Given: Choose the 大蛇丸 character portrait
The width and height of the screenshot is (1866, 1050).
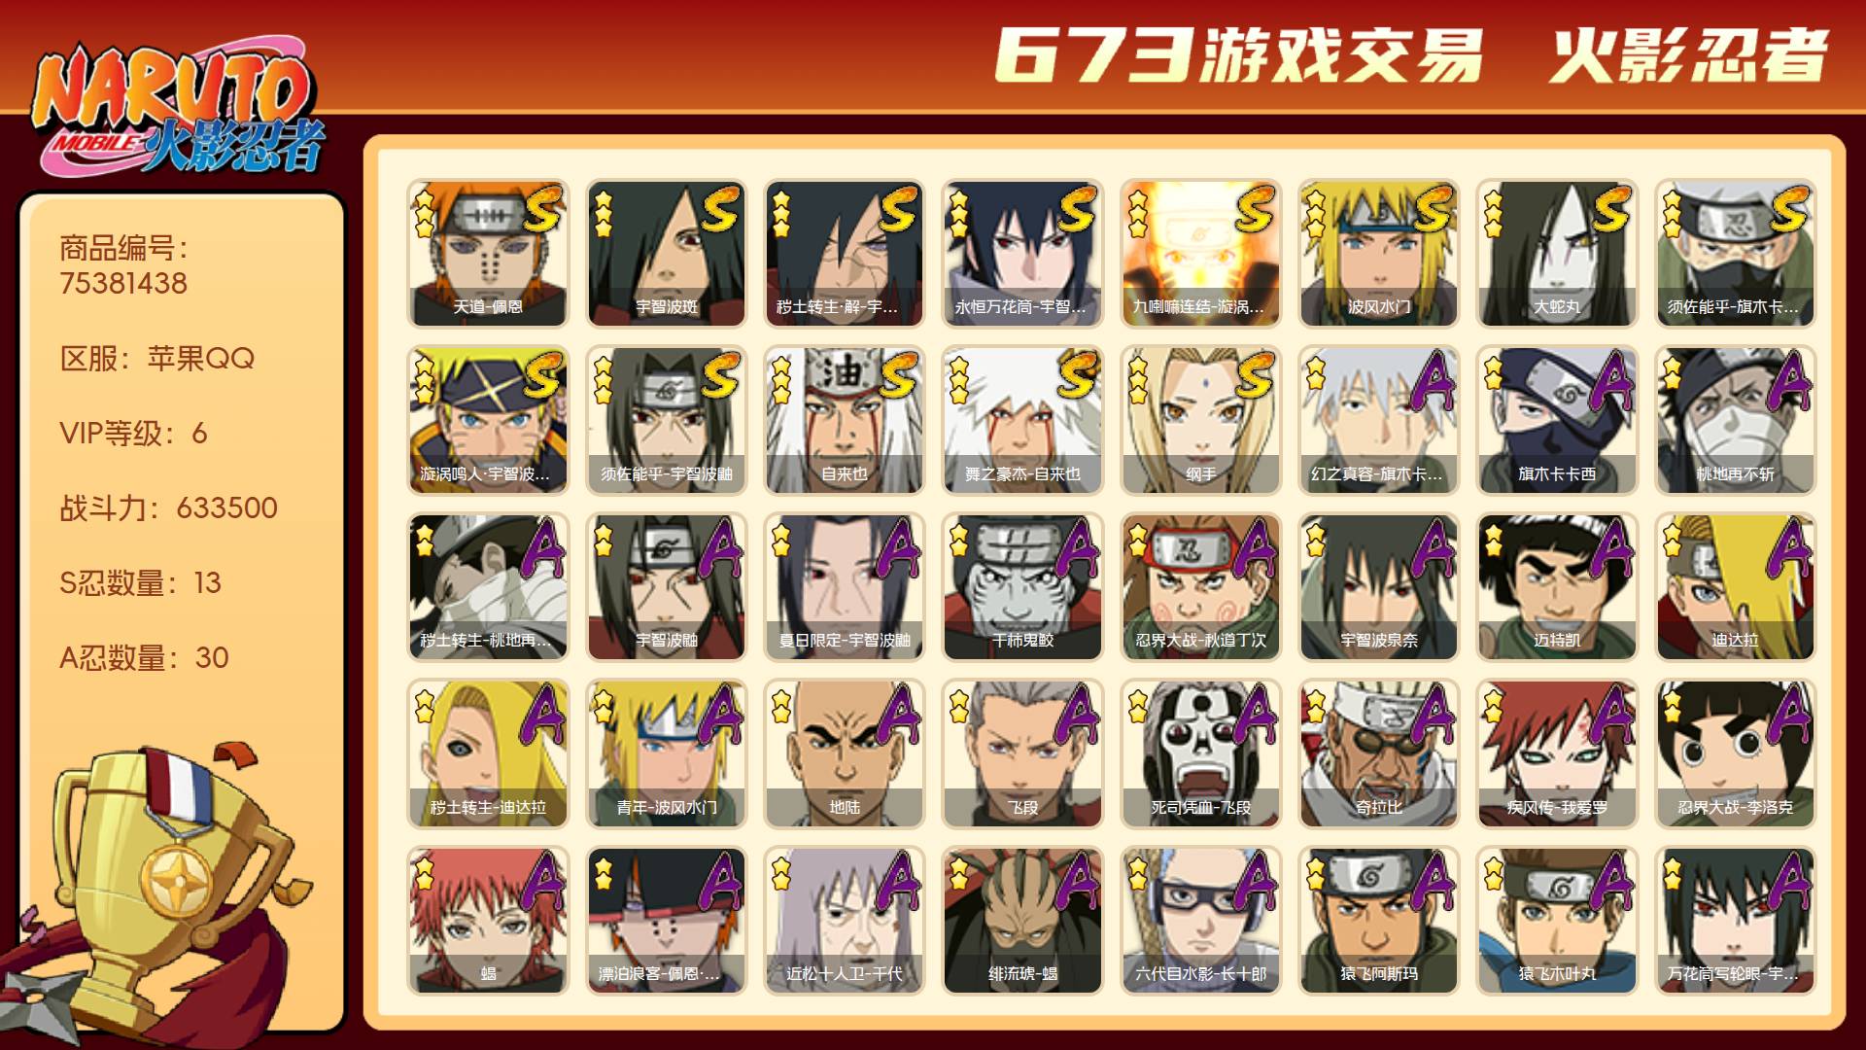Looking at the screenshot, I should click(1557, 253).
